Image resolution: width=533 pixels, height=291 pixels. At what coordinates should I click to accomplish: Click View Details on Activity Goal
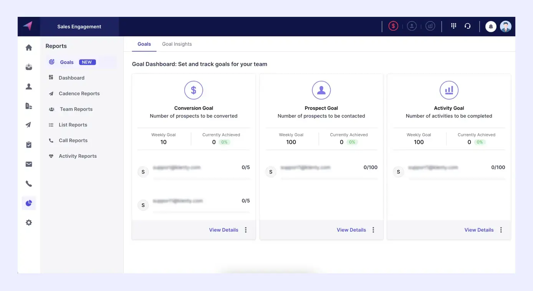pyautogui.click(x=479, y=230)
